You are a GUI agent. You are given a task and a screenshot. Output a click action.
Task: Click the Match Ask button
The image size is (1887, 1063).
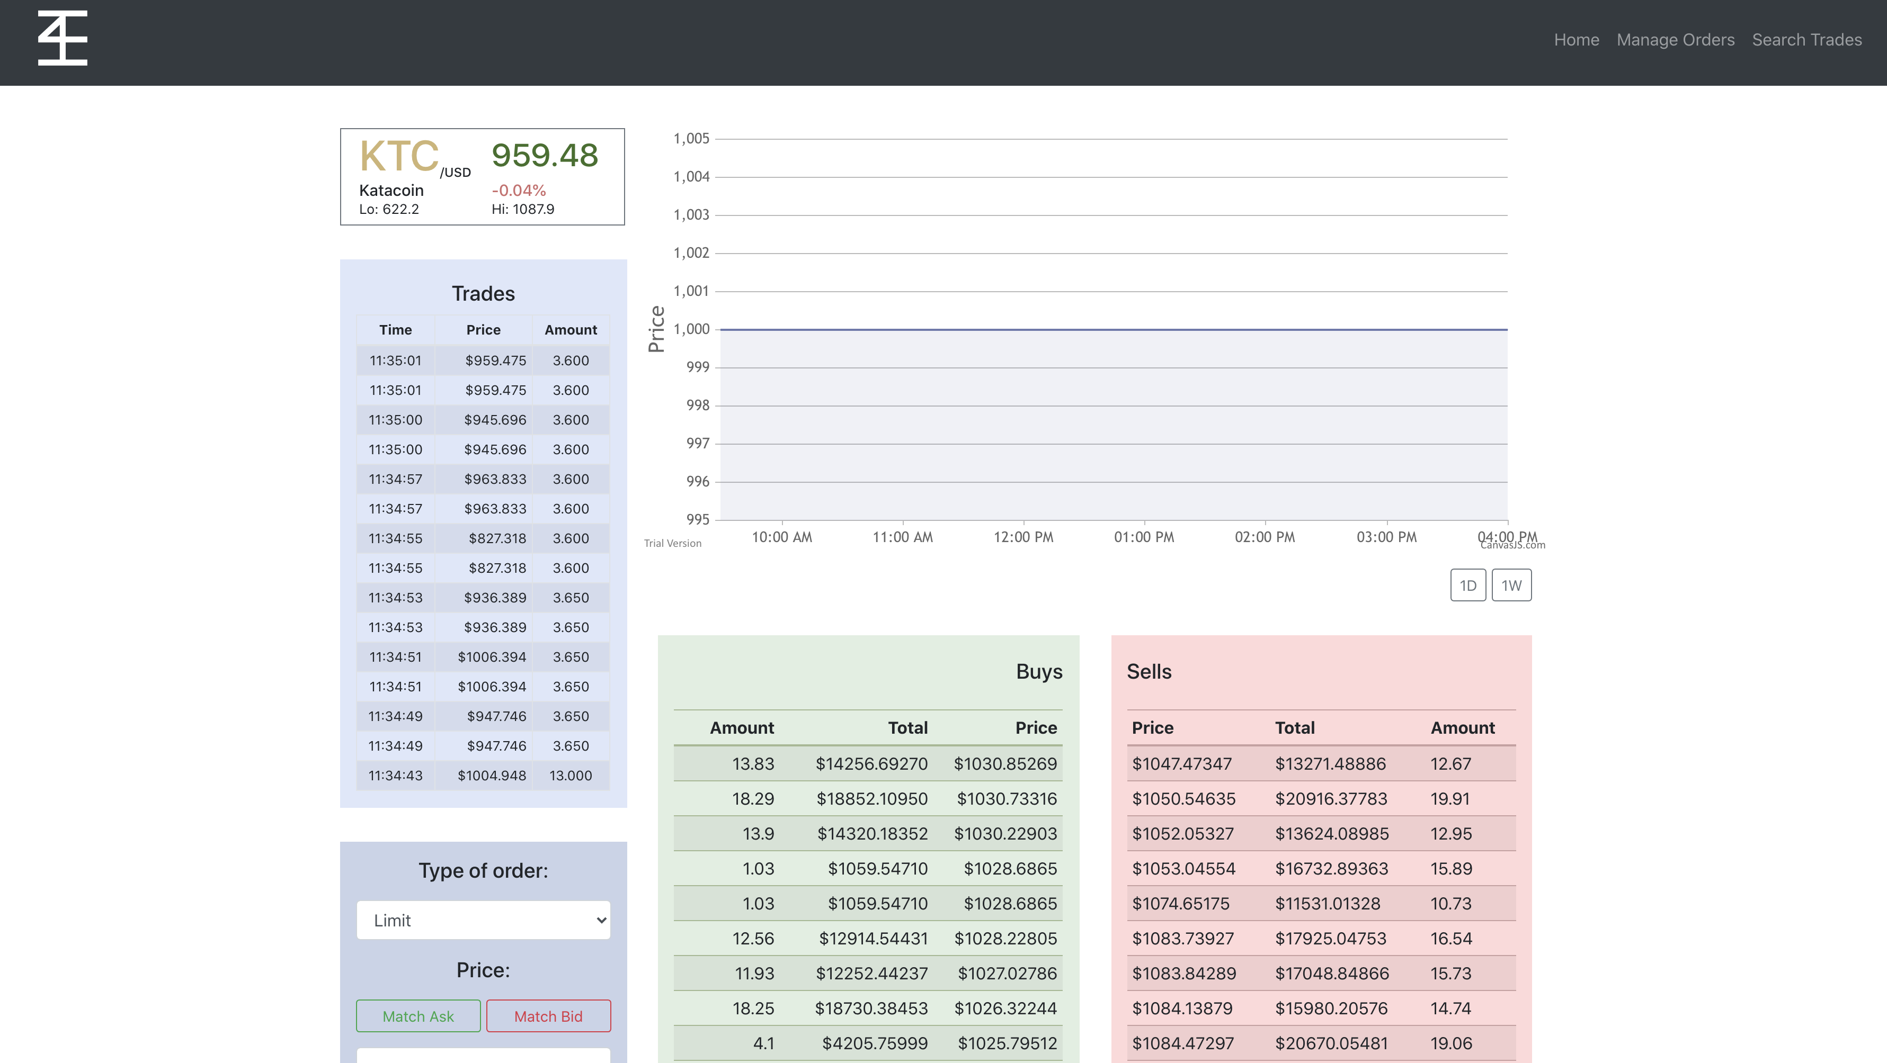419,1015
